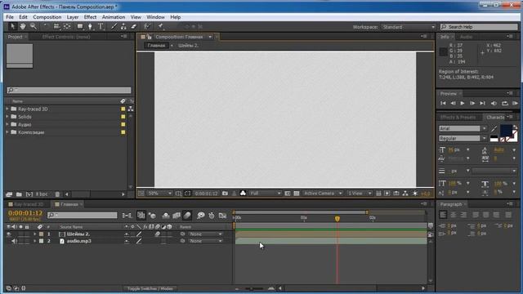Click the Project panel search field
523x294 pixels.
pyautogui.click(x=69, y=90)
